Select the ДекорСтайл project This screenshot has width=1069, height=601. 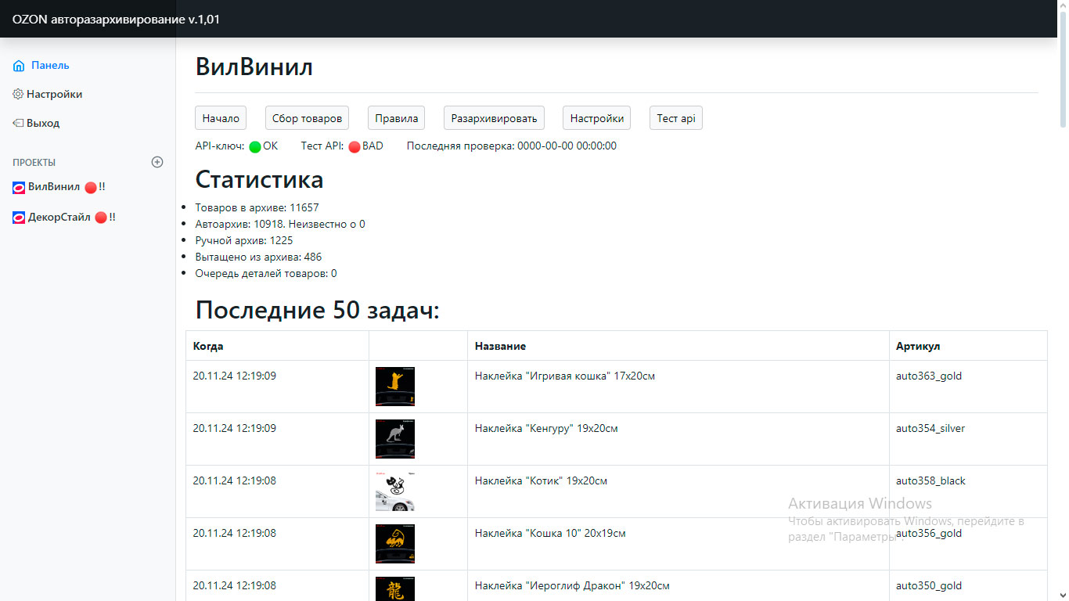point(59,218)
